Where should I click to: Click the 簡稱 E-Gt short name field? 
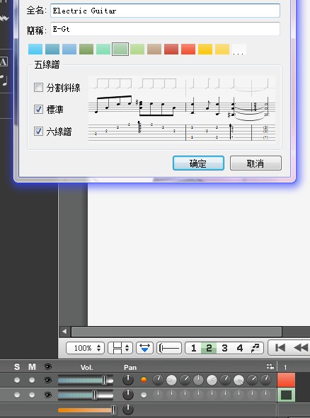165,29
